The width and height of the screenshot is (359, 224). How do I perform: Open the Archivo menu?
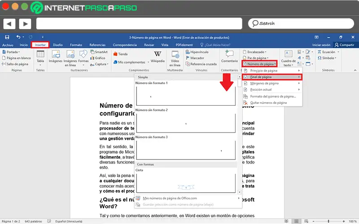(8, 45)
